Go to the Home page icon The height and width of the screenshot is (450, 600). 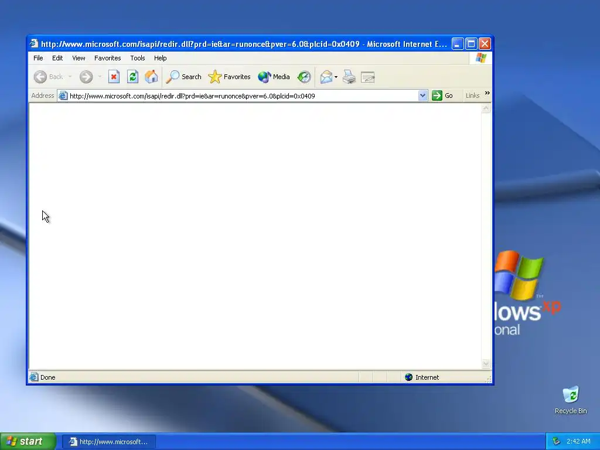click(151, 77)
